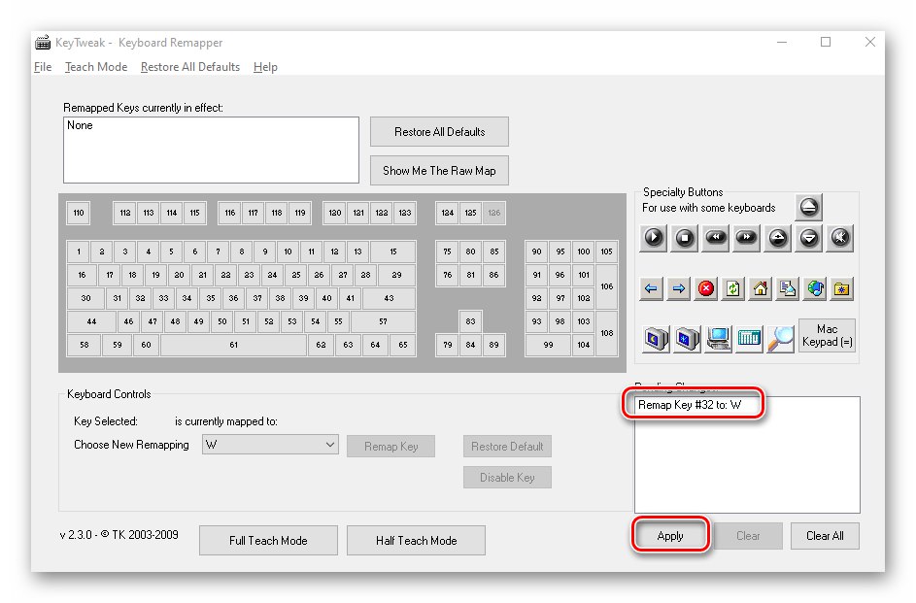Click the browser Refresh page button
This screenshot has height=603, width=916.
coord(733,288)
